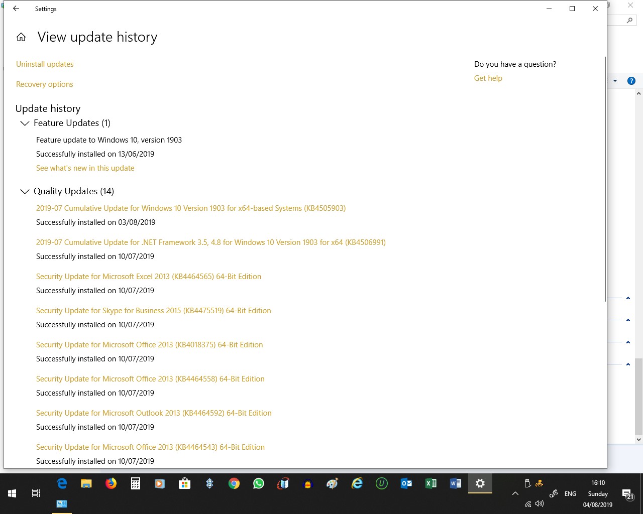Open Office 2013 KB4464543 update link
Viewport: 643px width, 514px height.
pos(150,447)
